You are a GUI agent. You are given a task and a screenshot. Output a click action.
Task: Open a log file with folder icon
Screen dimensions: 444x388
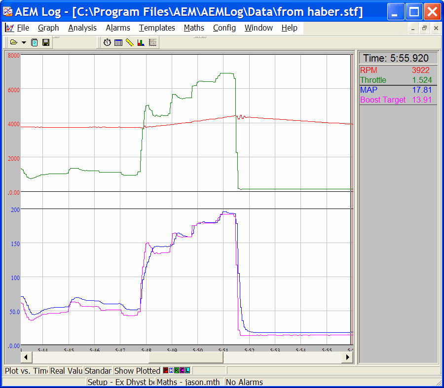click(13, 43)
